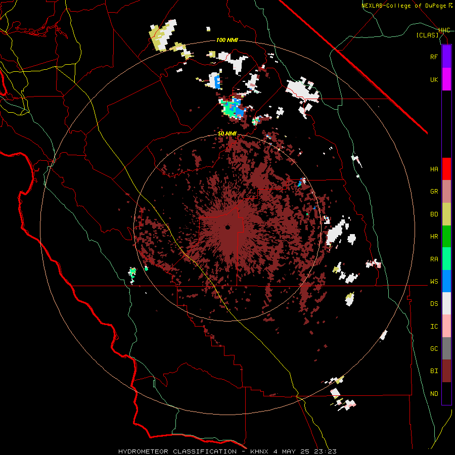Click the HR heavy rain green swatch
455x455 pixels.
[x=446, y=237]
